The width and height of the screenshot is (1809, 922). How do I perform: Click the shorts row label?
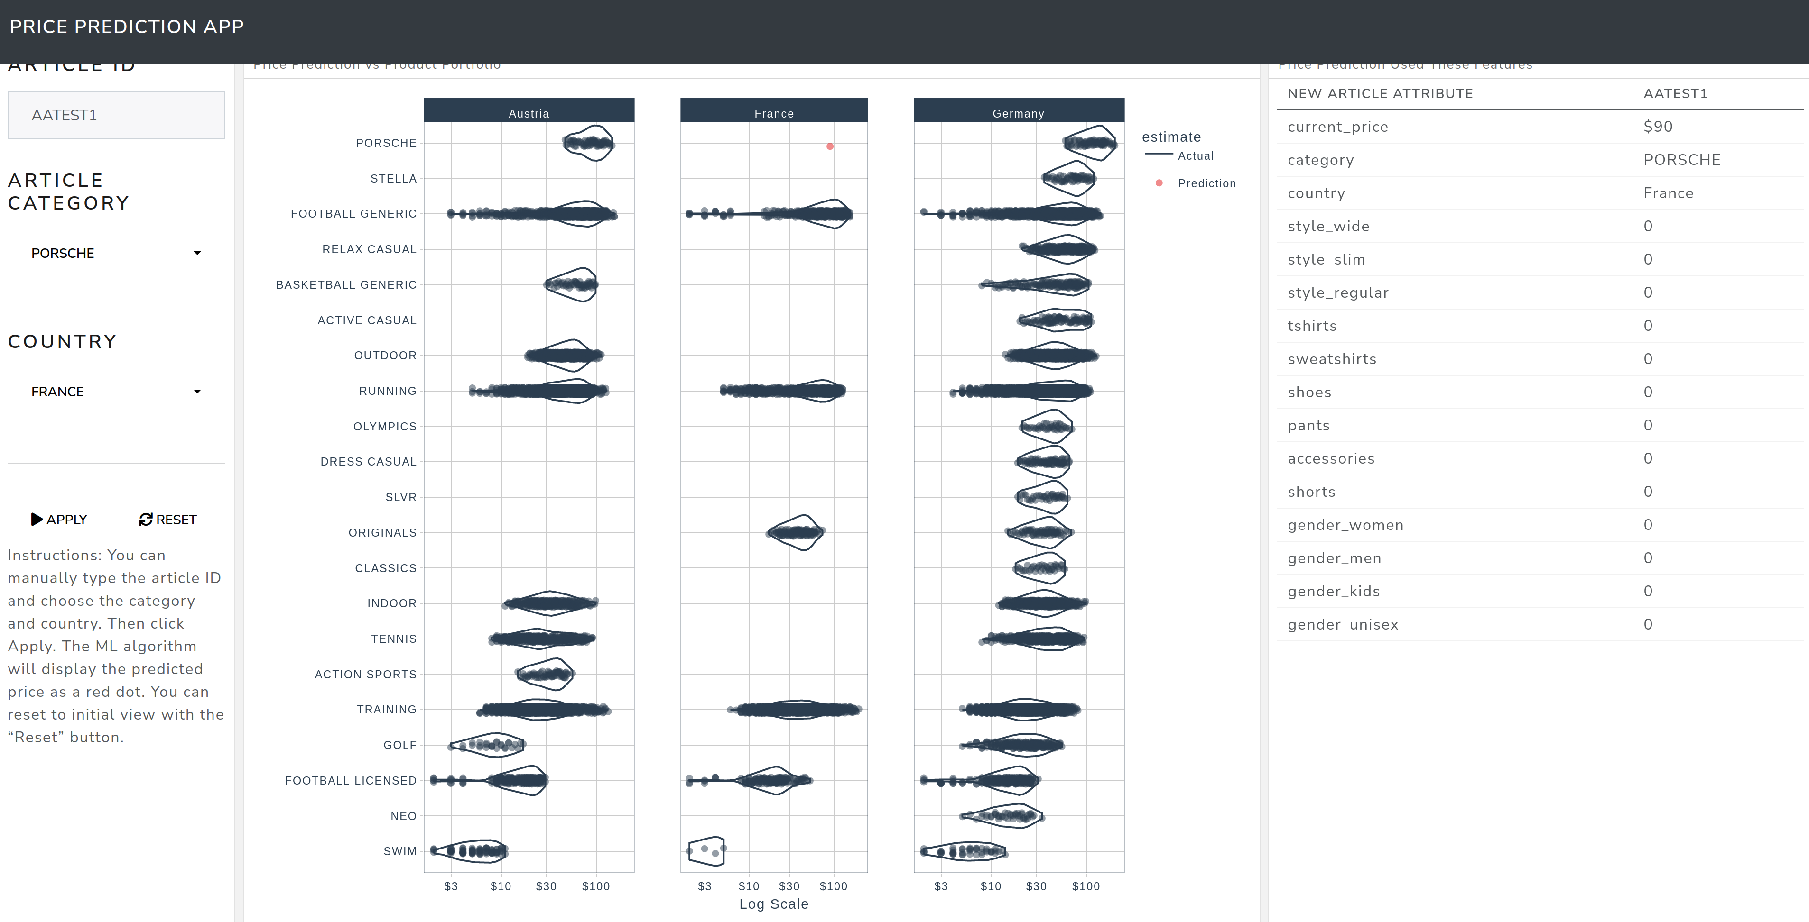pos(1311,492)
